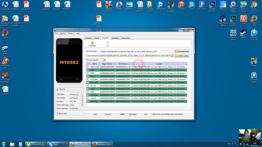Uncheck the LOGO partition checkbox
This screenshot has height=147, width=262.
click(x=88, y=89)
